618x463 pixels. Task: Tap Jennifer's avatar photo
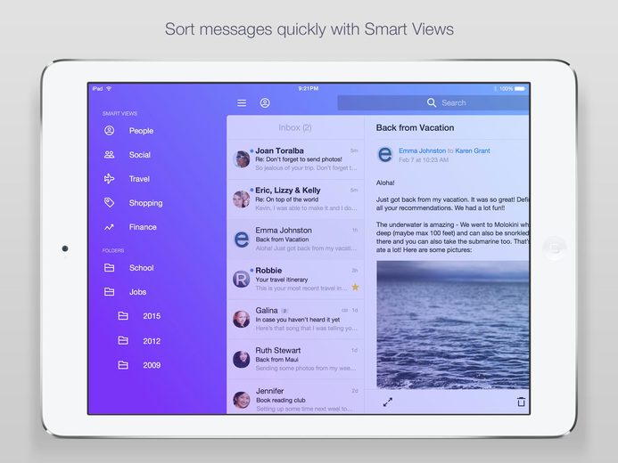(x=241, y=400)
